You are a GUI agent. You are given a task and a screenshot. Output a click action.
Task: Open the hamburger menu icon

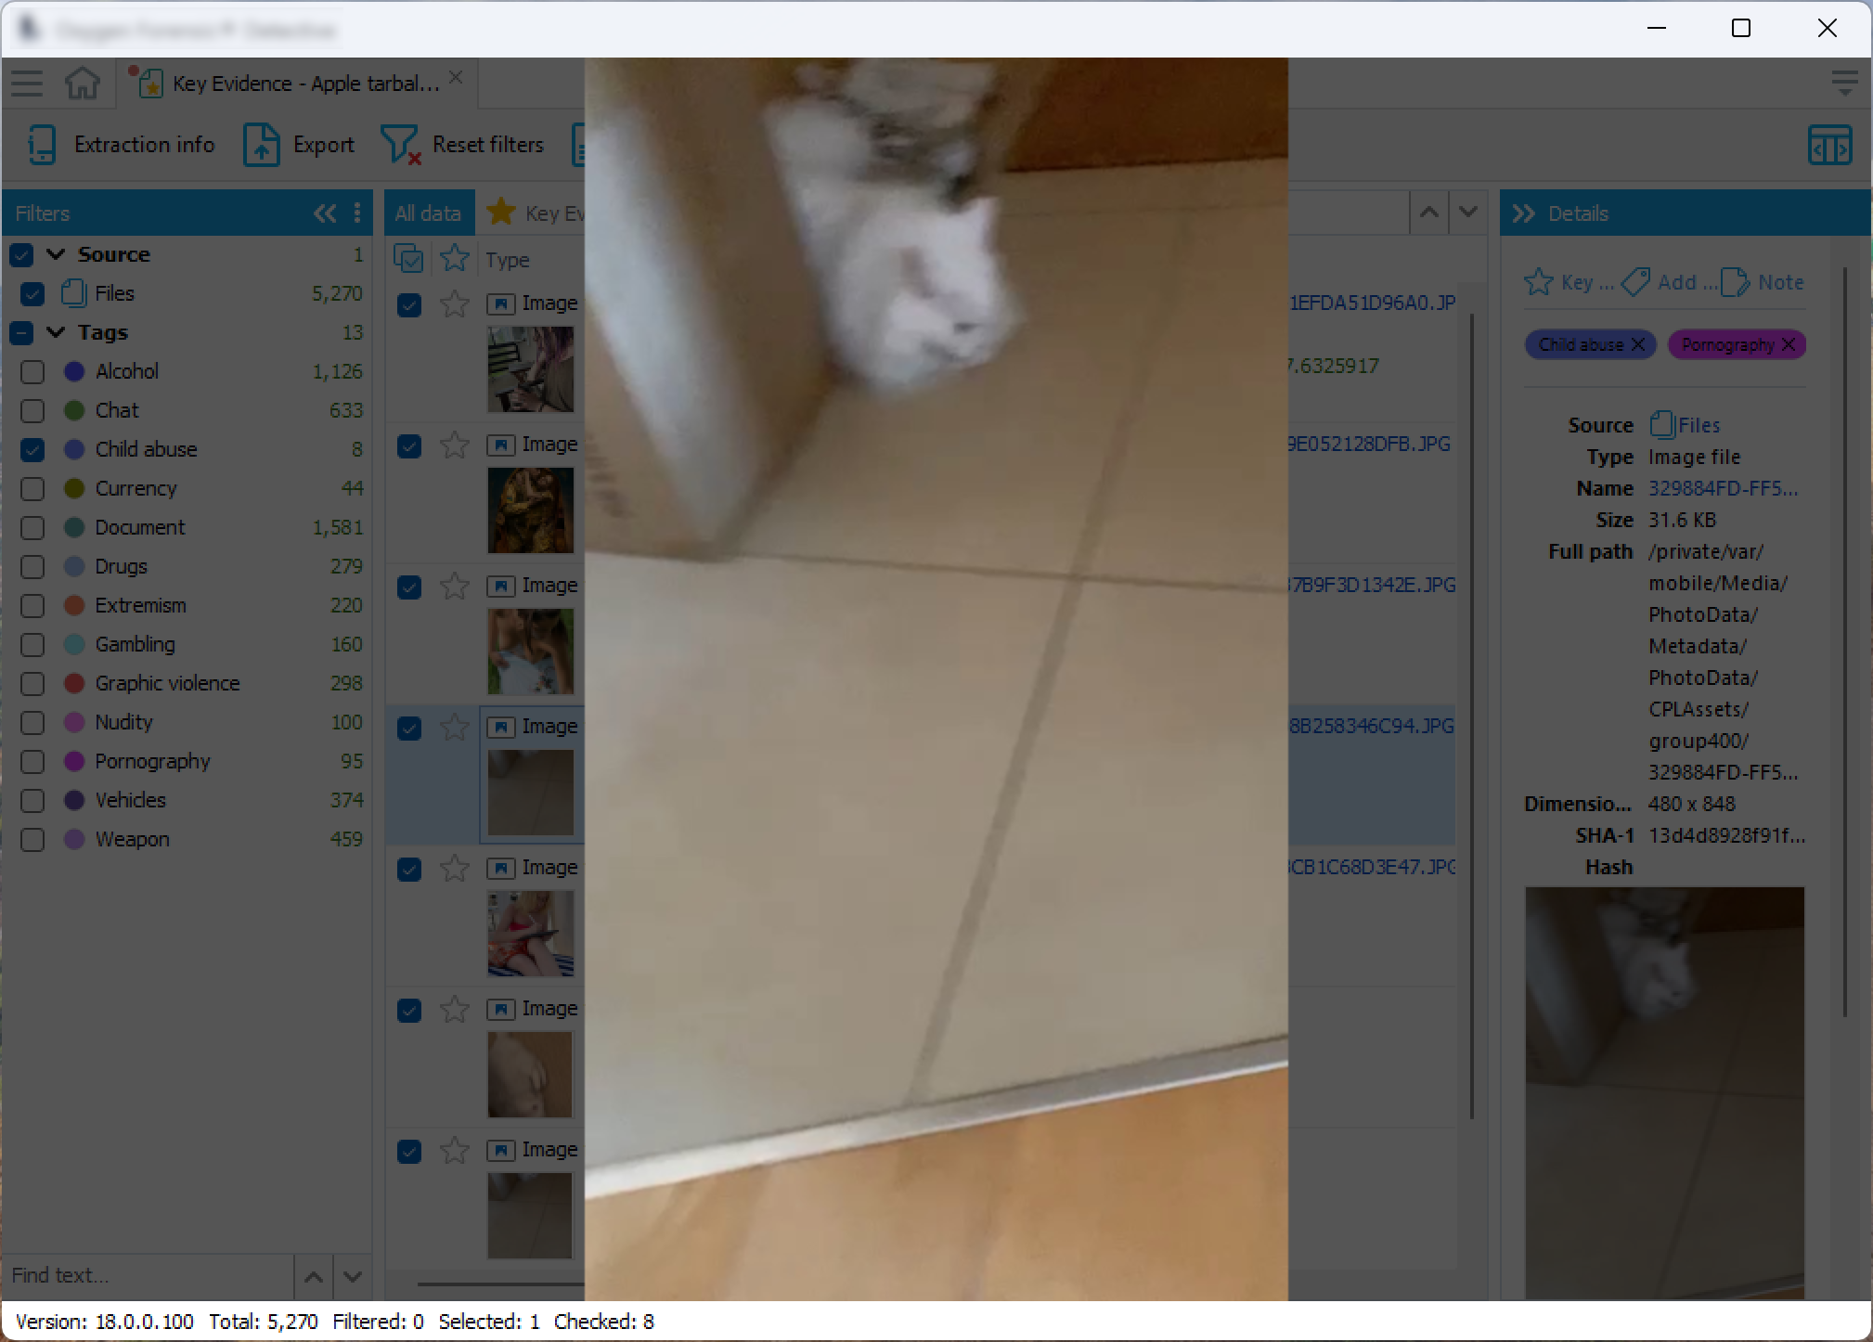27,84
